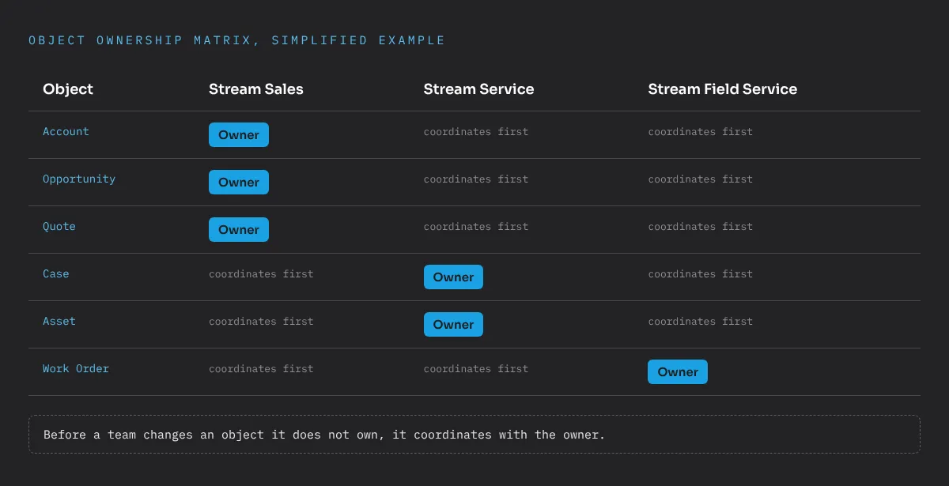Click the Owner badge in Case row

[x=453, y=277]
